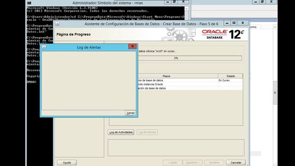Close the Log de Alertas dialog
This screenshot has width=295, height=166.
click(x=132, y=46)
